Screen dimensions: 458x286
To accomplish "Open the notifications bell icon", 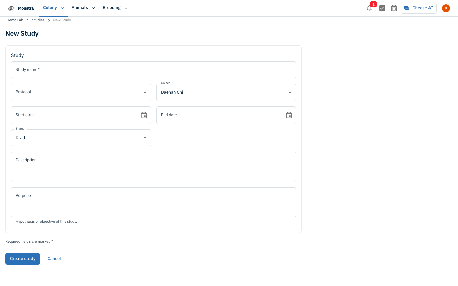I will (369, 8).
